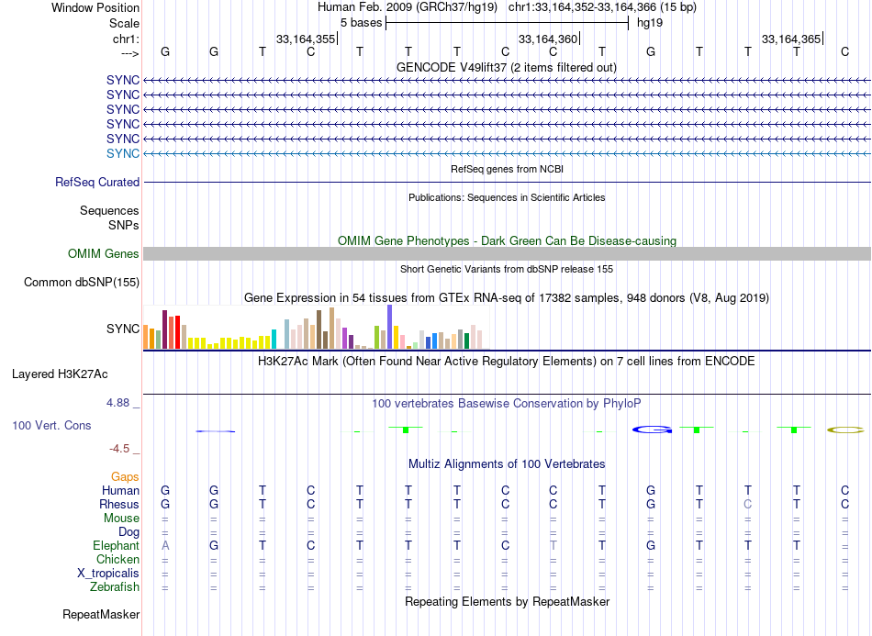Screen dimensions: 872x636
Task: Click the SNPs track label
Action: pos(124,225)
